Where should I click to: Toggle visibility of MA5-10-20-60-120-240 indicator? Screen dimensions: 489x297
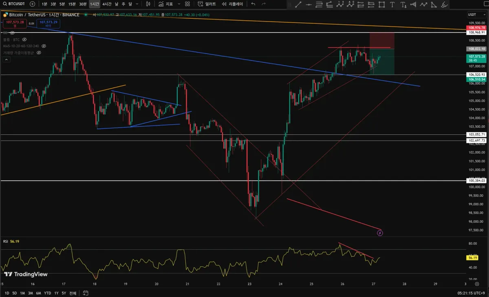click(44, 46)
